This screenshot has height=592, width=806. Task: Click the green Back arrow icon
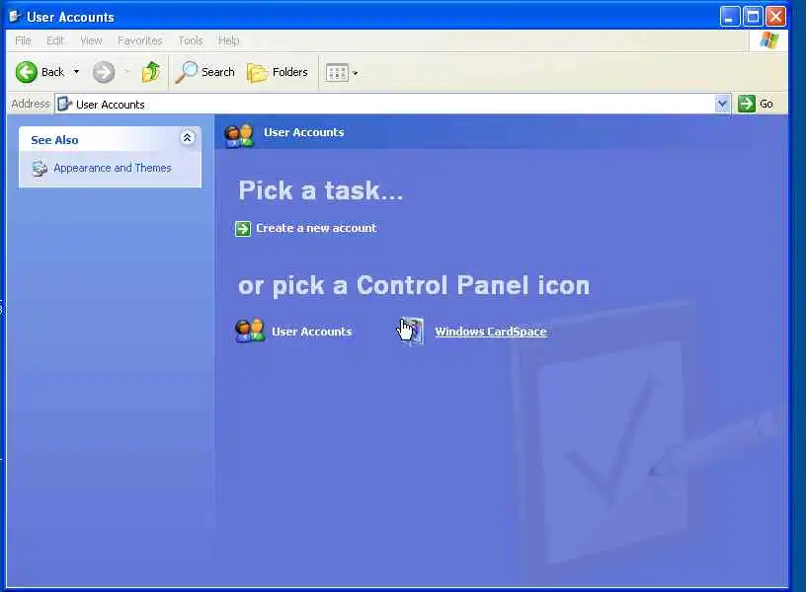[27, 72]
